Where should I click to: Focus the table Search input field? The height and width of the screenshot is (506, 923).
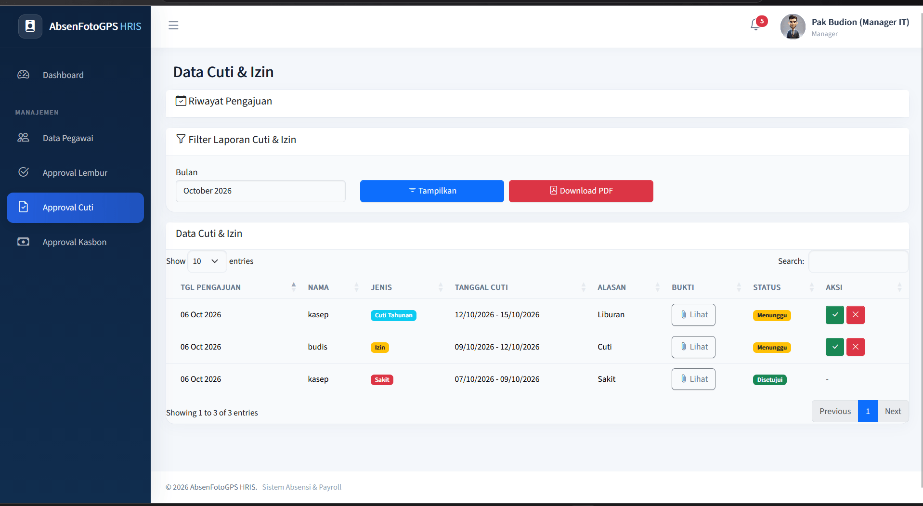coord(858,261)
